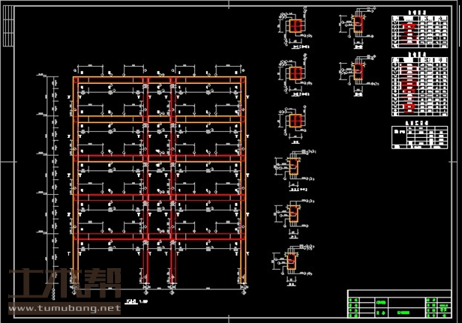Click the small bottom table on right side

click(x=415, y=137)
